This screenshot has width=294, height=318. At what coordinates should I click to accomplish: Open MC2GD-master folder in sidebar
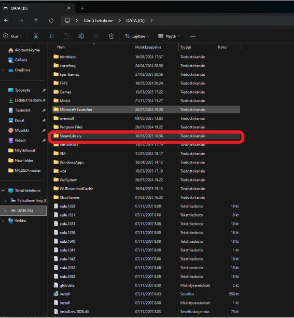click(23, 170)
